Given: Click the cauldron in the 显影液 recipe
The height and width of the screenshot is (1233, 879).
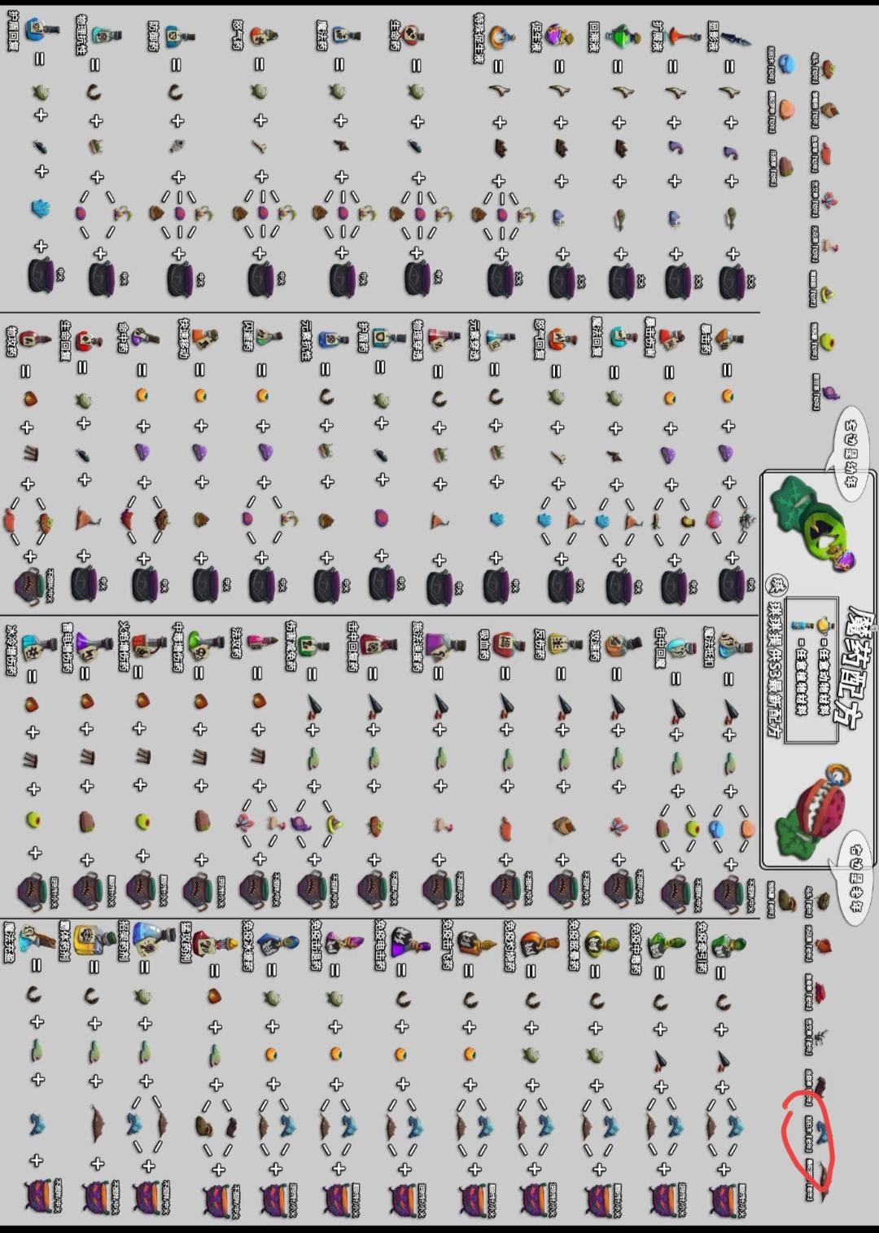Looking at the screenshot, I should click(x=733, y=281).
